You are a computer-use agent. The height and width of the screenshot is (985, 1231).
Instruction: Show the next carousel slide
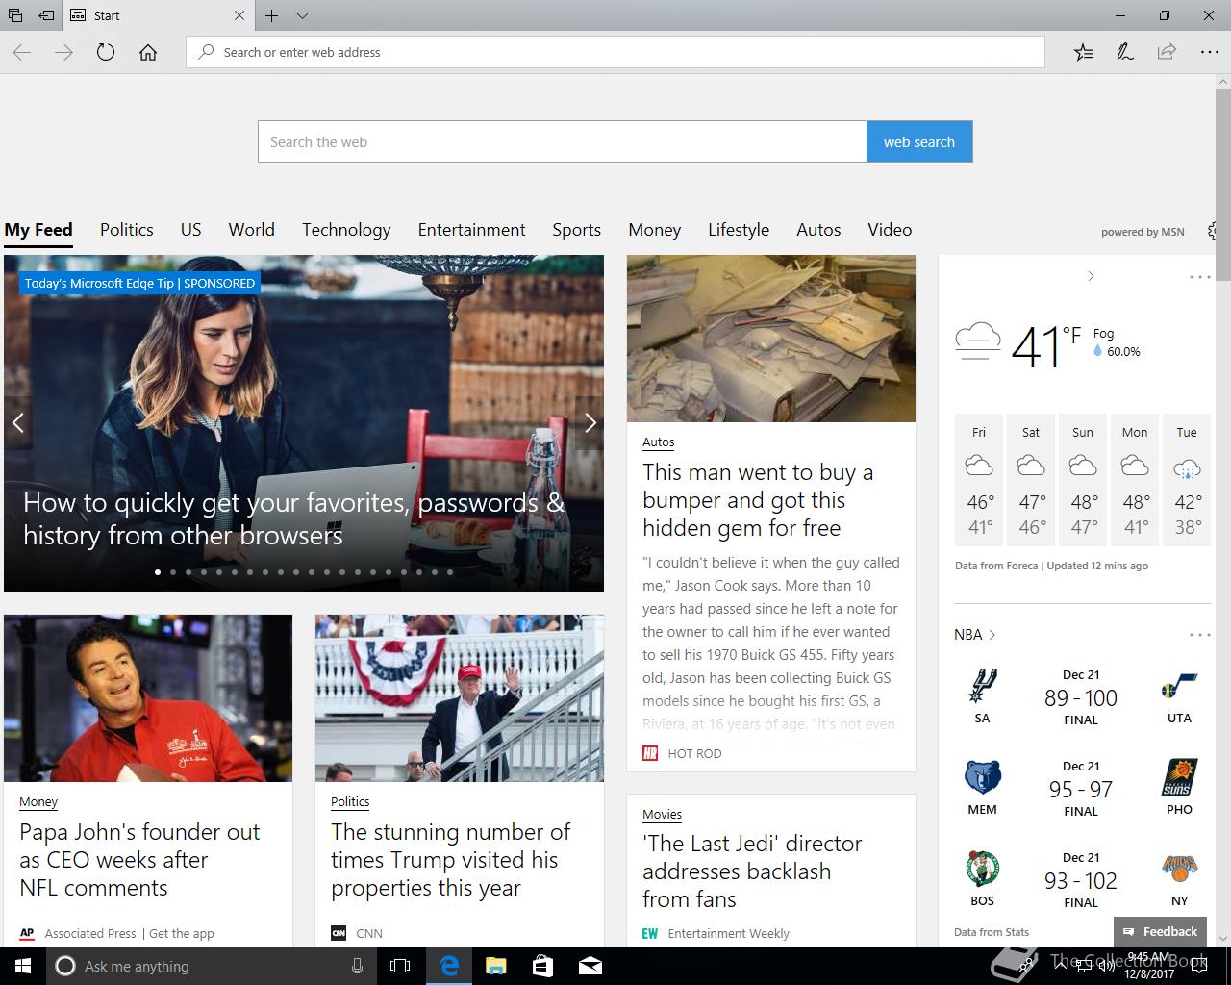(x=590, y=422)
